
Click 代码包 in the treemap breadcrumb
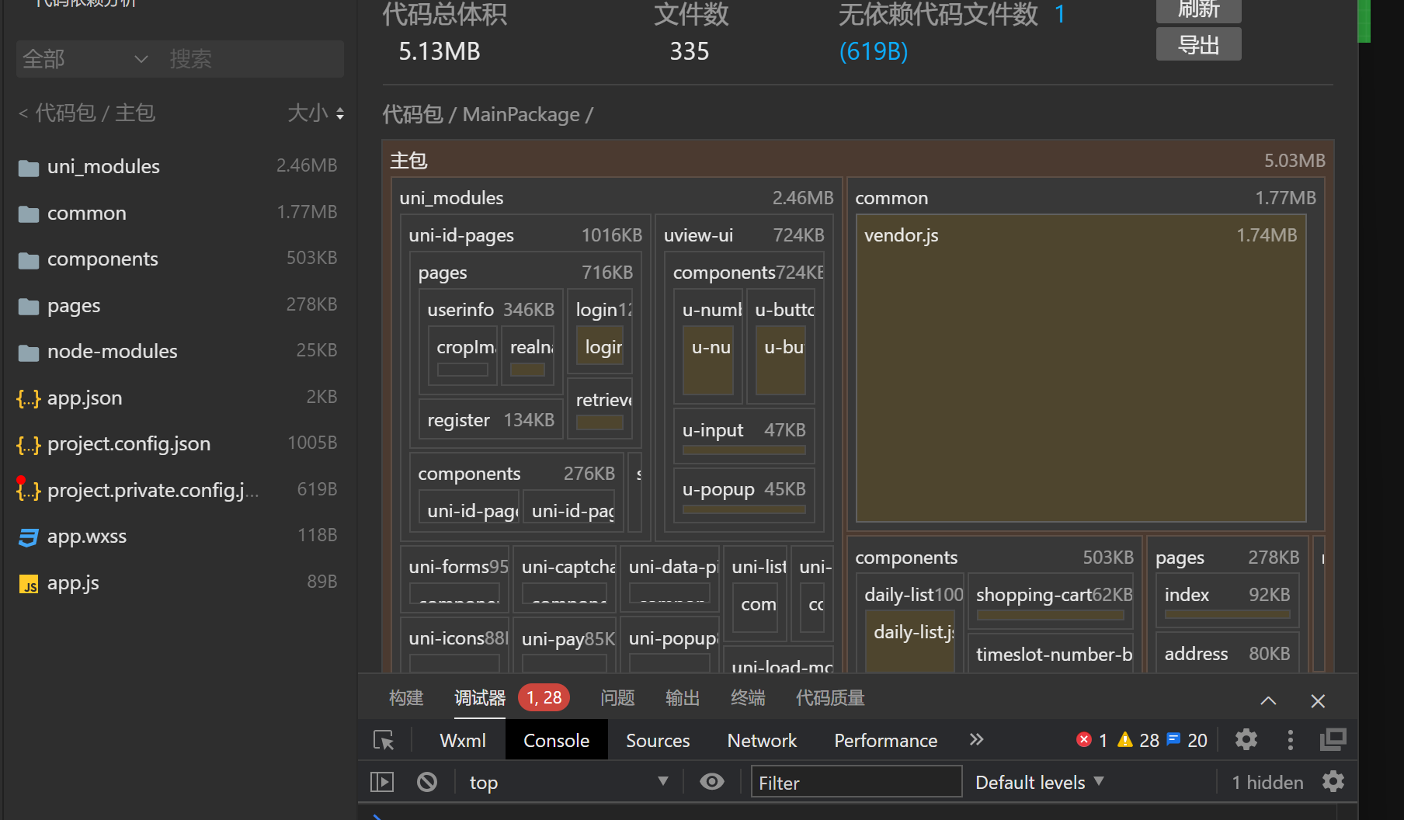tap(412, 114)
